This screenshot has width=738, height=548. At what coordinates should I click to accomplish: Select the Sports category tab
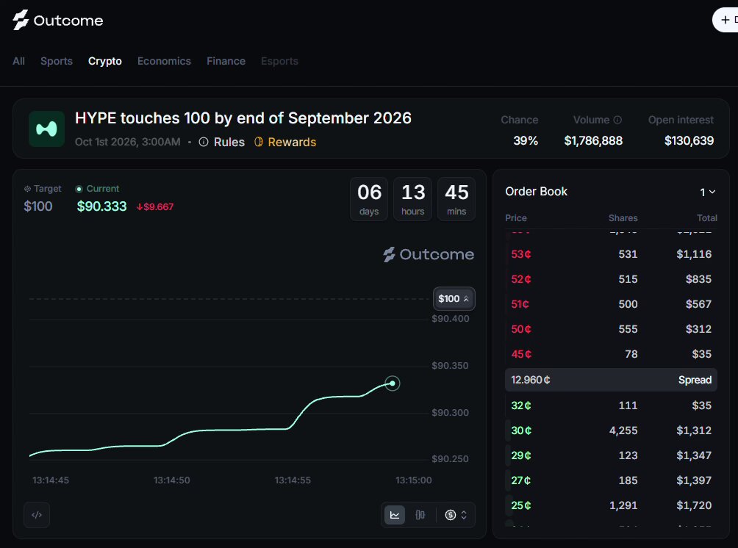tap(57, 61)
